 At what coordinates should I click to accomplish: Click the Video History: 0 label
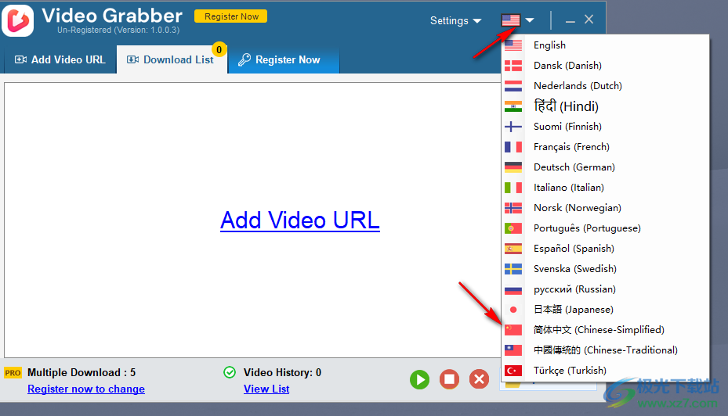tap(282, 372)
